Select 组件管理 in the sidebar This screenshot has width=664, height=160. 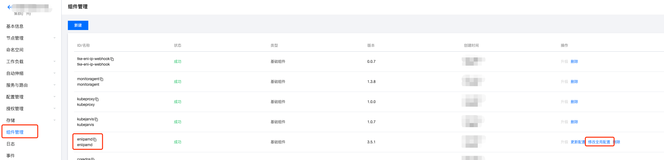click(x=15, y=132)
